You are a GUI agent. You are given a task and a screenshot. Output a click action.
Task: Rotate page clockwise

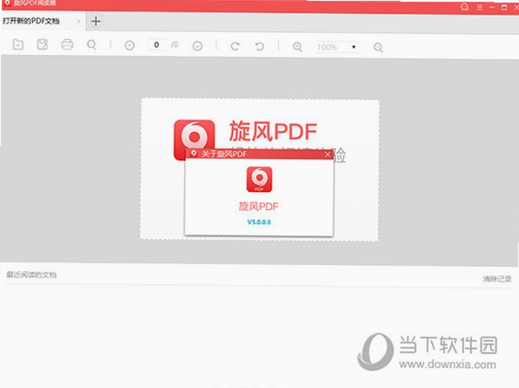[x=235, y=46]
